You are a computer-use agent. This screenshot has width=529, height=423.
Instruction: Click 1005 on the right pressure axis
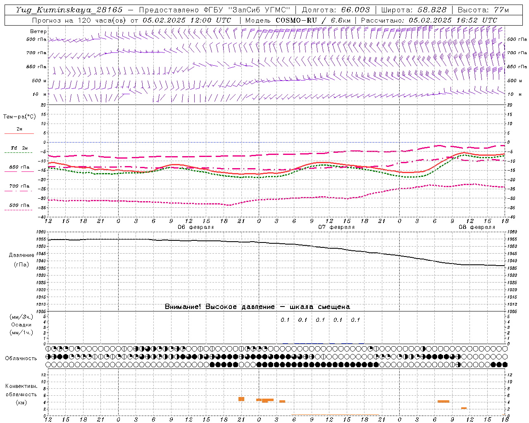click(512, 311)
